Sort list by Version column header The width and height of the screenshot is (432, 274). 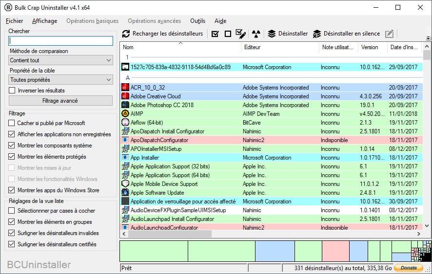[373, 47]
